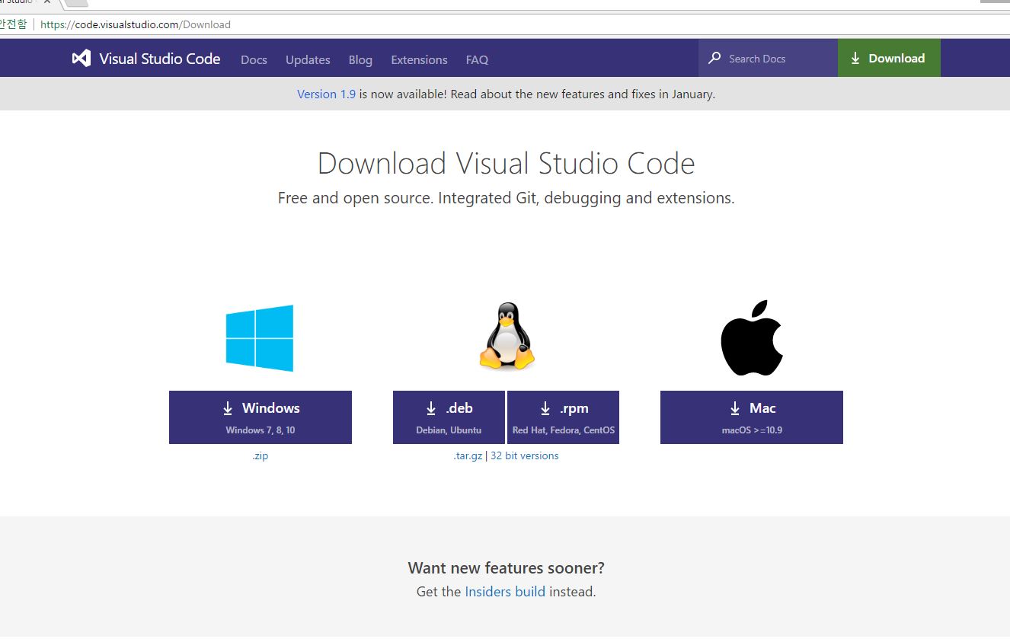Image resolution: width=1010 pixels, height=639 pixels.
Task: Open the Docs menu item
Action: pyautogui.click(x=254, y=59)
